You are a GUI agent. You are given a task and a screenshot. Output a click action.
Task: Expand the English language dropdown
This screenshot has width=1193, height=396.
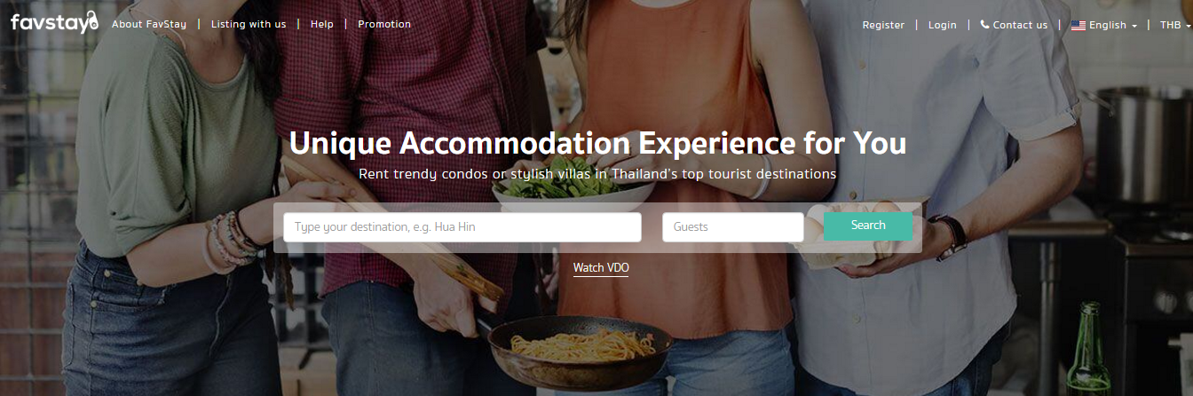click(1104, 25)
